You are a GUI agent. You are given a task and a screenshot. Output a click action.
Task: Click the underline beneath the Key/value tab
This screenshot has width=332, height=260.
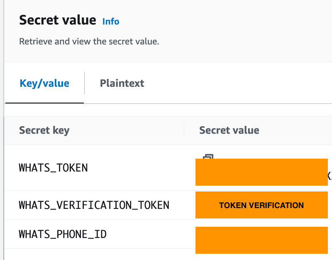coord(44,103)
